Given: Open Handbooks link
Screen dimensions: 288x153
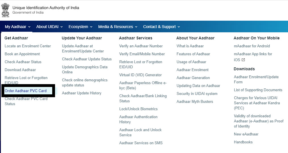Looking at the screenshot, I should (243, 142).
